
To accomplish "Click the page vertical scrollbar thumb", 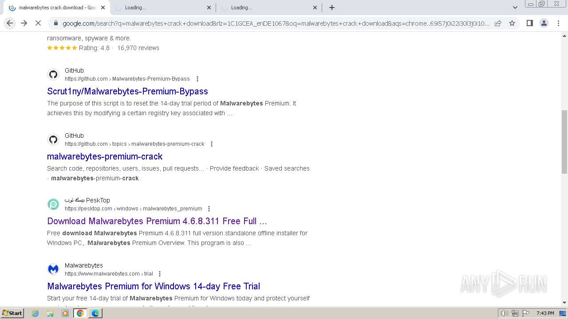I will (564, 142).
